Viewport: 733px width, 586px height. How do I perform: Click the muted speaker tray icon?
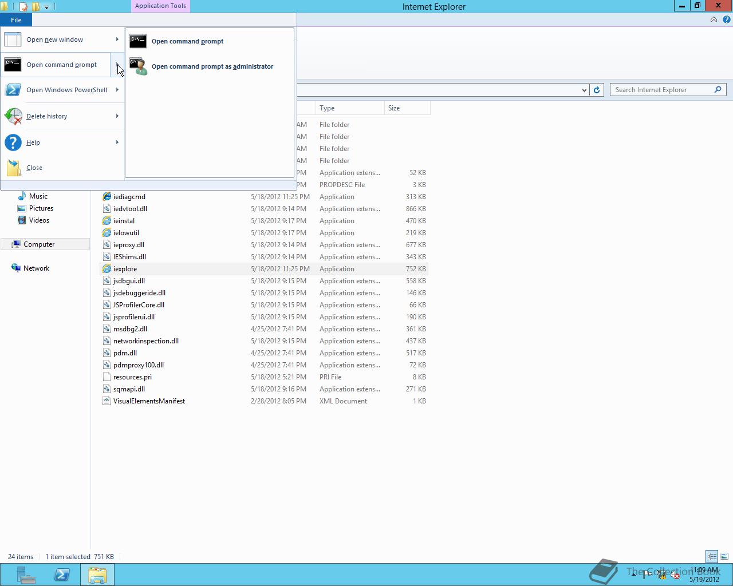[x=675, y=575]
